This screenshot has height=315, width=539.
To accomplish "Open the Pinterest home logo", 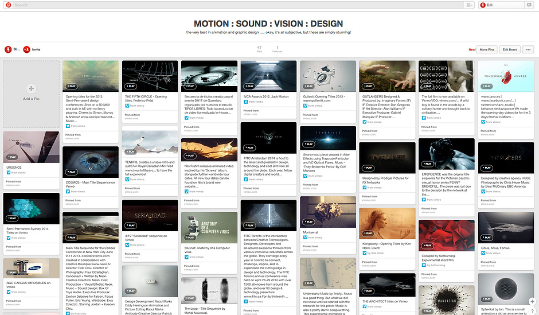I will pyautogui.click(x=8, y=5).
